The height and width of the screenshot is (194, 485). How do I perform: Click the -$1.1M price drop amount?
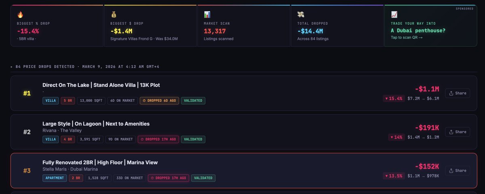coord(427,89)
